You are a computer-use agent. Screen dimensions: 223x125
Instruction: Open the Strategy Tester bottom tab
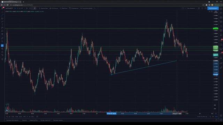pos(45,120)
